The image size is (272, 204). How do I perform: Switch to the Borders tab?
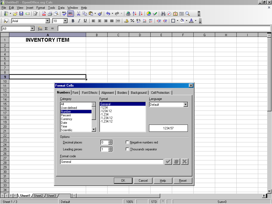(x=122, y=93)
